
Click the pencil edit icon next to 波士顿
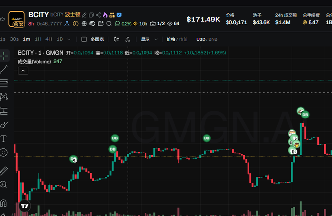(84, 15)
